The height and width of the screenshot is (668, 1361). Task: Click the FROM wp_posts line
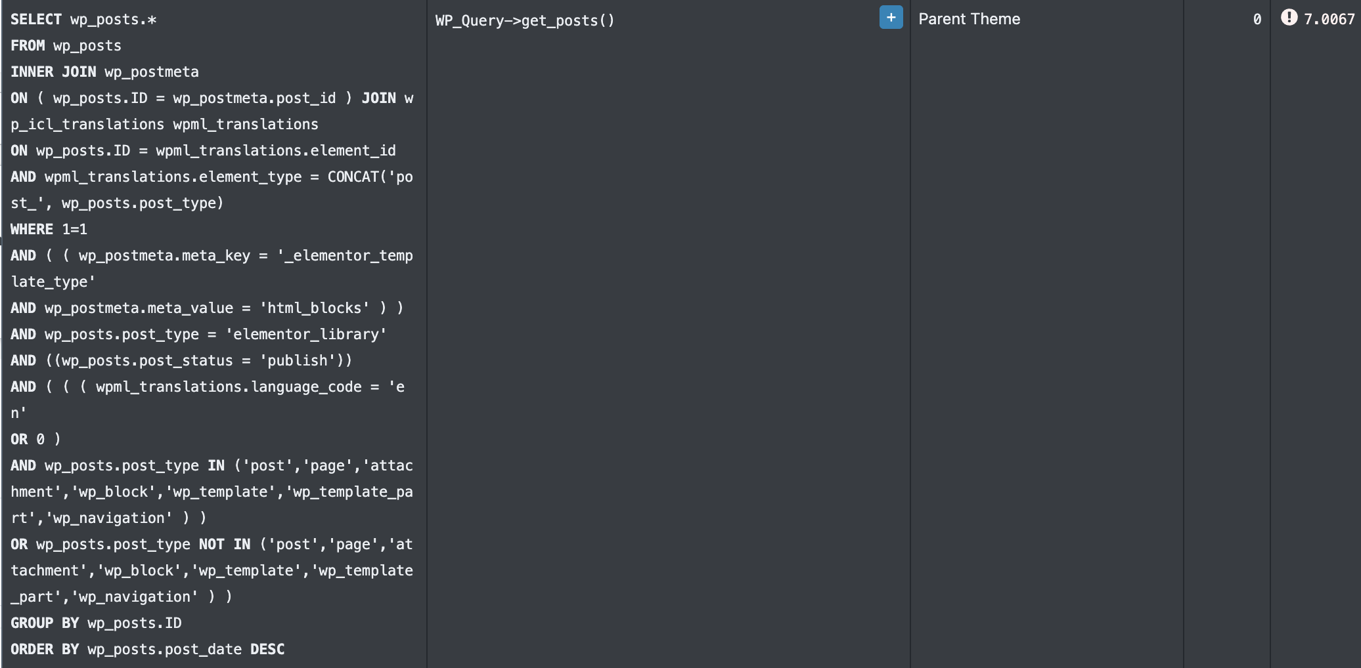point(66,46)
